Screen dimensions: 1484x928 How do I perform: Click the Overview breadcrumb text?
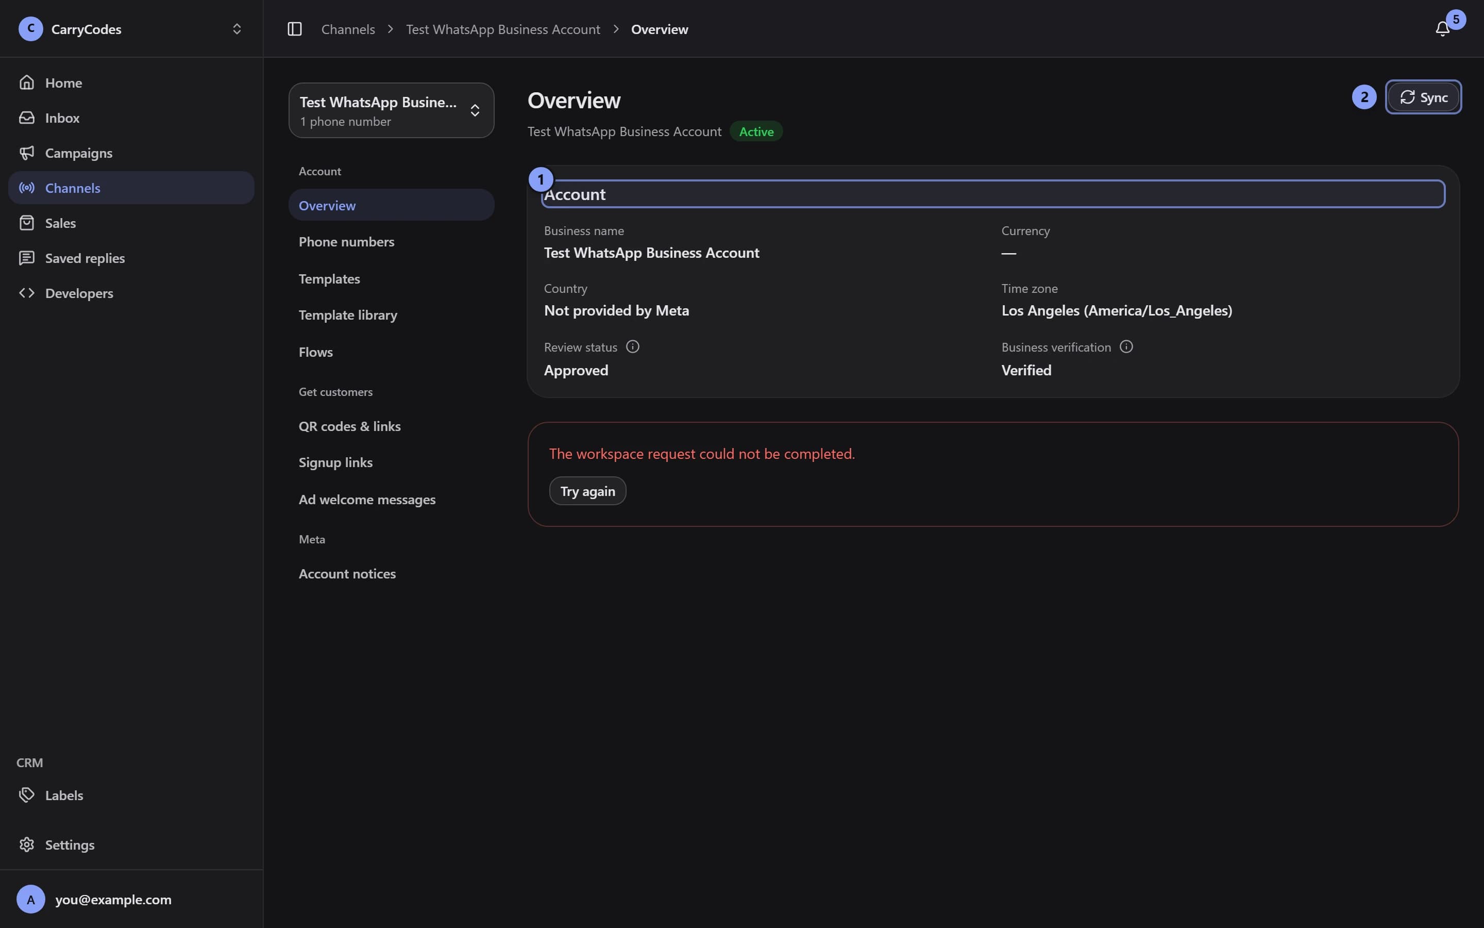pyautogui.click(x=659, y=29)
